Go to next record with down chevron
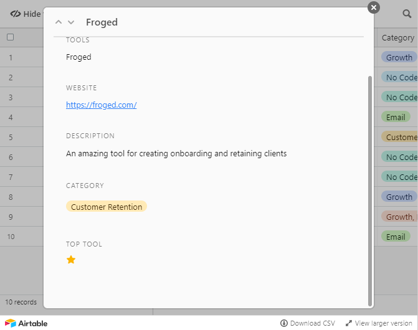This screenshot has height=330, width=418. coord(71,22)
